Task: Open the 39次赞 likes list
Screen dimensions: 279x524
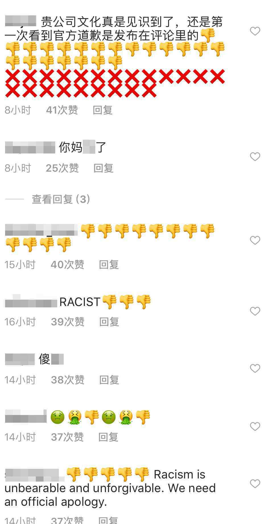Action: coord(68,322)
